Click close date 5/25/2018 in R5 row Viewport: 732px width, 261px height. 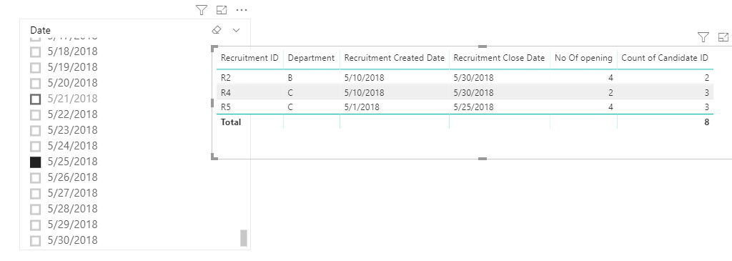[x=473, y=107]
